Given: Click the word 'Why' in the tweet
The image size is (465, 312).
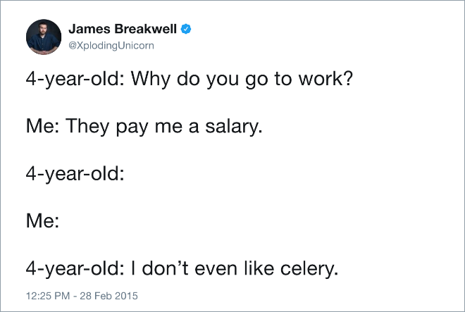Looking at the screenshot, I should click(x=151, y=79).
